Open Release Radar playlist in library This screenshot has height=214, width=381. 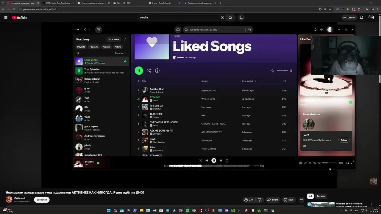pyautogui.click(x=101, y=80)
